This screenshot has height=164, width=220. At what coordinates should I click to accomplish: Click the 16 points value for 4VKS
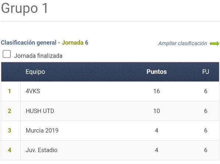[157, 91]
